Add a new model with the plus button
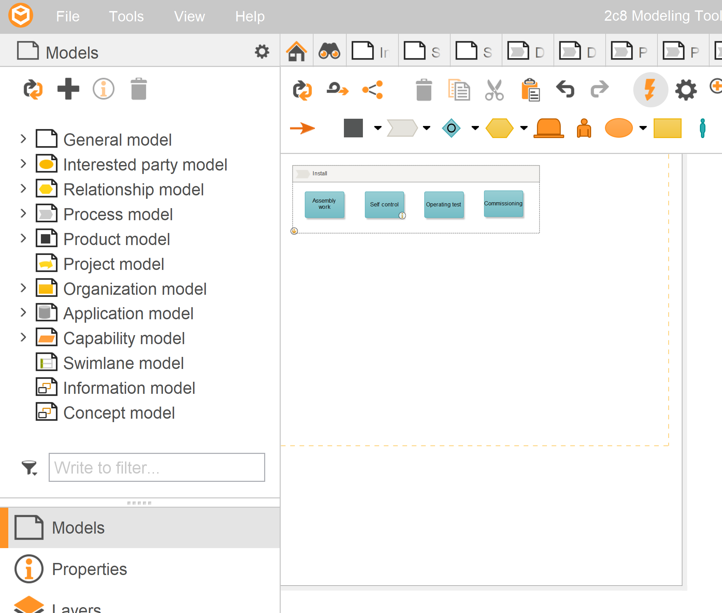Image resolution: width=722 pixels, height=613 pixels. pyautogui.click(x=68, y=89)
